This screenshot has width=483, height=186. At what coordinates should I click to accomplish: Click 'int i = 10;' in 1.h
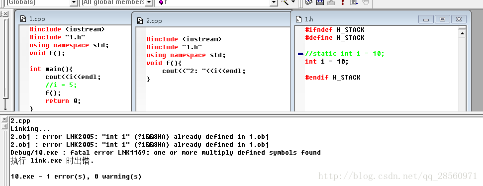(327, 62)
